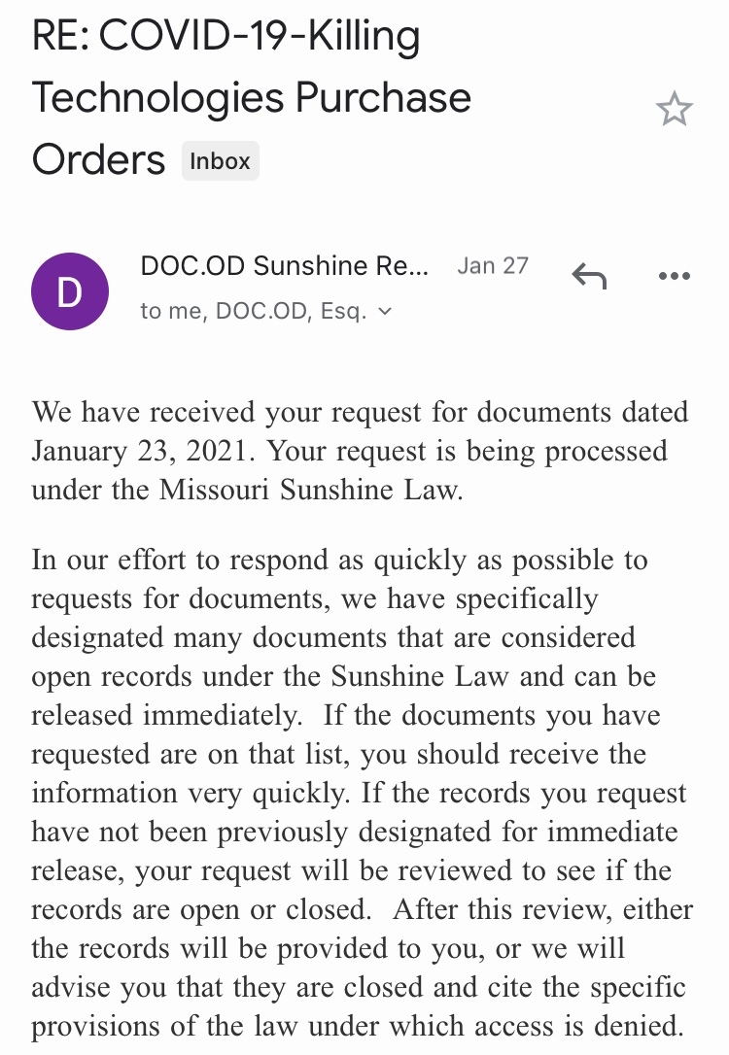Open the three-dot more options menu
The width and height of the screenshot is (729, 1055).
(x=674, y=277)
